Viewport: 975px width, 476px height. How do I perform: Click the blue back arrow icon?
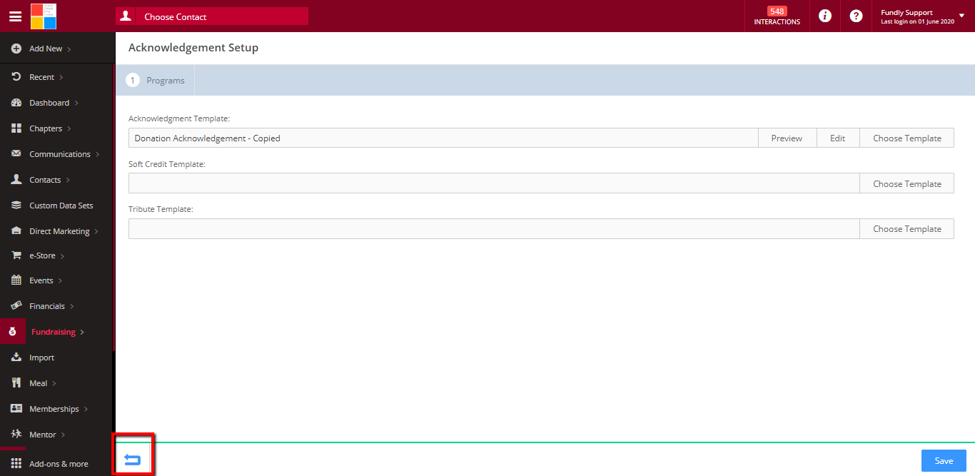coord(133,460)
